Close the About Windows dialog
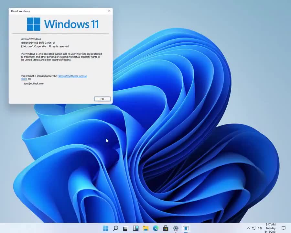Image resolution: width=291 pixels, height=233 pixels. coord(109,11)
